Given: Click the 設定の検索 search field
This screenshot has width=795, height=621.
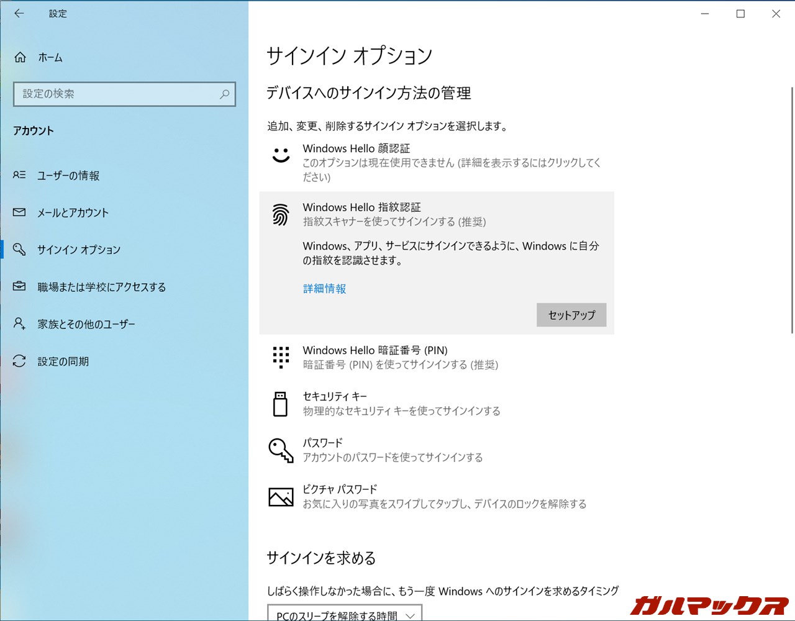Looking at the screenshot, I should pos(124,94).
